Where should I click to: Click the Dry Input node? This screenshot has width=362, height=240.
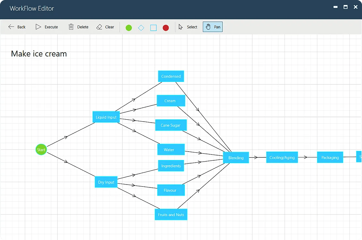click(x=106, y=182)
